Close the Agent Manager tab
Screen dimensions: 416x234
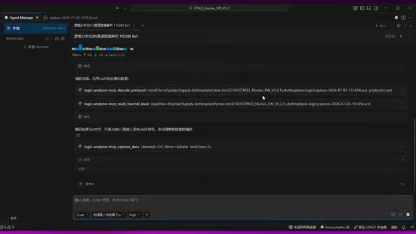click(x=37, y=18)
